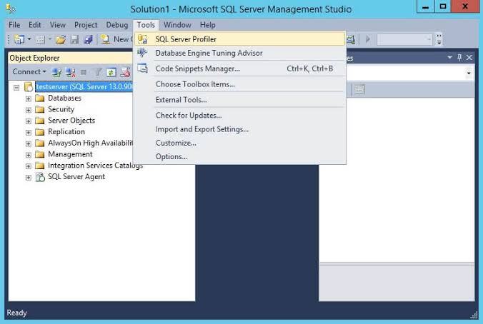
Task: Select Database Engine Tuning Advisor
Action: coord(239,53)
